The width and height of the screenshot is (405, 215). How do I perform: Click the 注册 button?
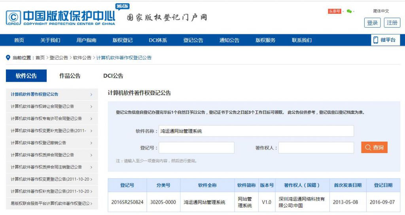click(x=392, y=23)
